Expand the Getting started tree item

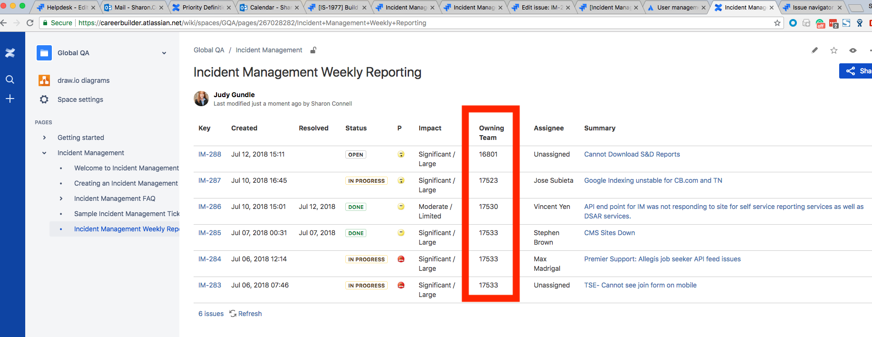(44, 138)
